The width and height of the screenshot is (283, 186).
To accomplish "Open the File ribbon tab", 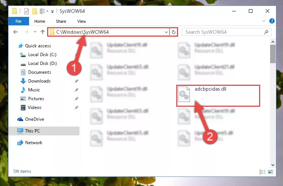I will [x=19, y=21].
